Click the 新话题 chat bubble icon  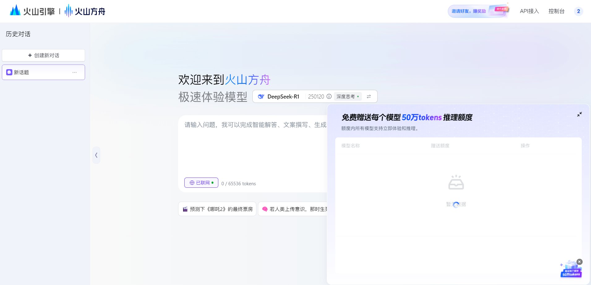click(9, 72)
